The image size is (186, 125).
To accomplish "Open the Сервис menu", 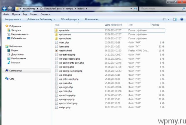I will pyautogui.click(x=34, y=14).
